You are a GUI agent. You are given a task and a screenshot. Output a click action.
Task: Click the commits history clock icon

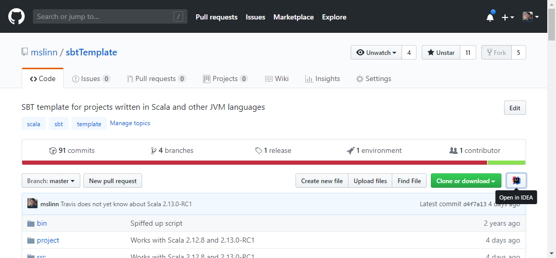[x=53, y=151]
